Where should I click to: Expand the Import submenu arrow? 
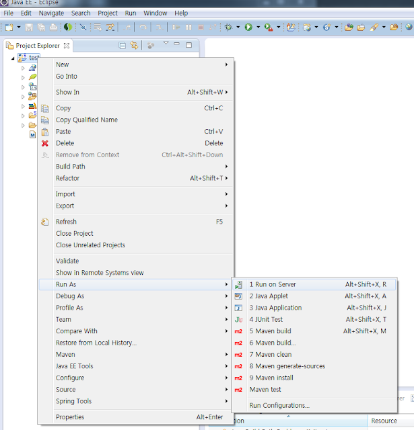(226, 194)
